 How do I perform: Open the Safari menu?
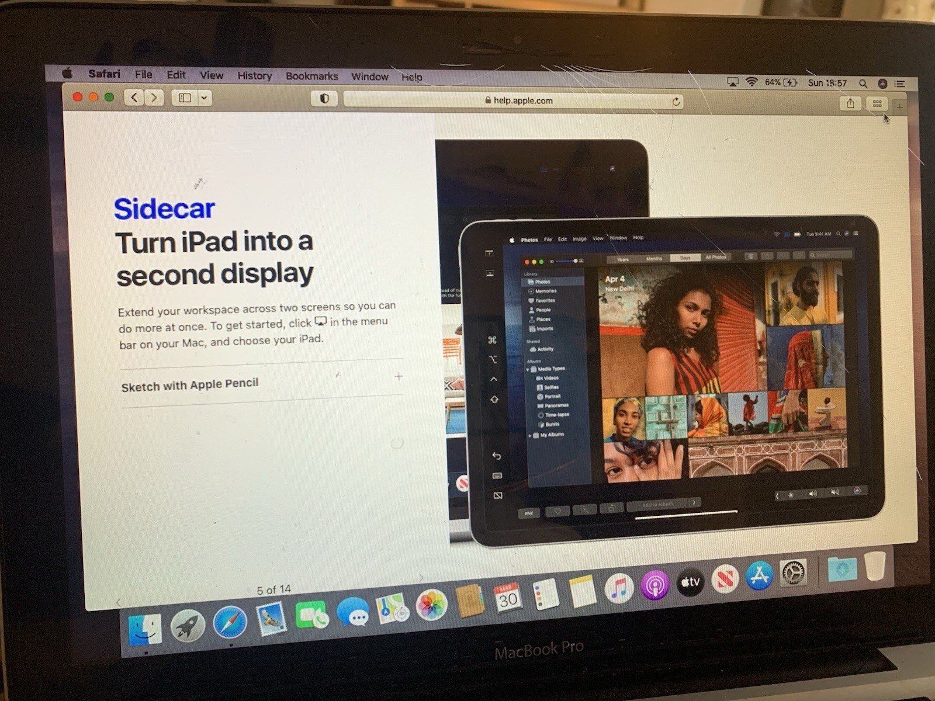coord(104,74)
